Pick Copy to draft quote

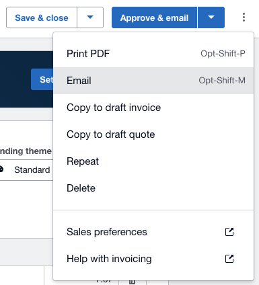[x=153, y=134]
